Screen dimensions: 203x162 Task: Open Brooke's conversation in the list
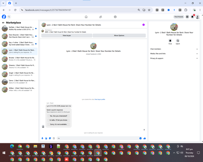pos(19,59)
